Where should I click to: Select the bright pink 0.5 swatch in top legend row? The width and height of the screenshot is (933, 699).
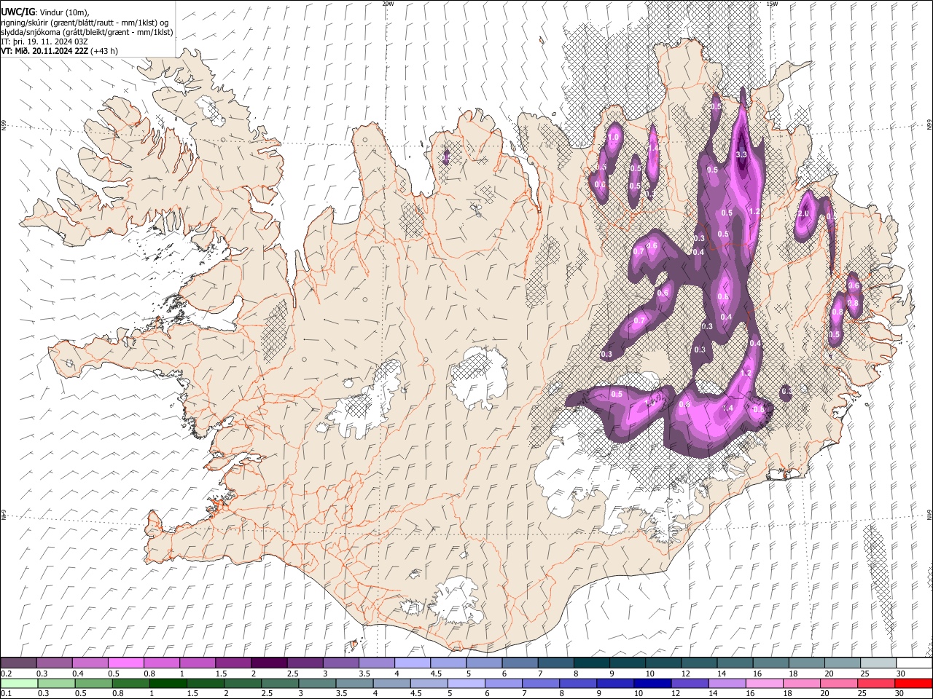point(125,663)
